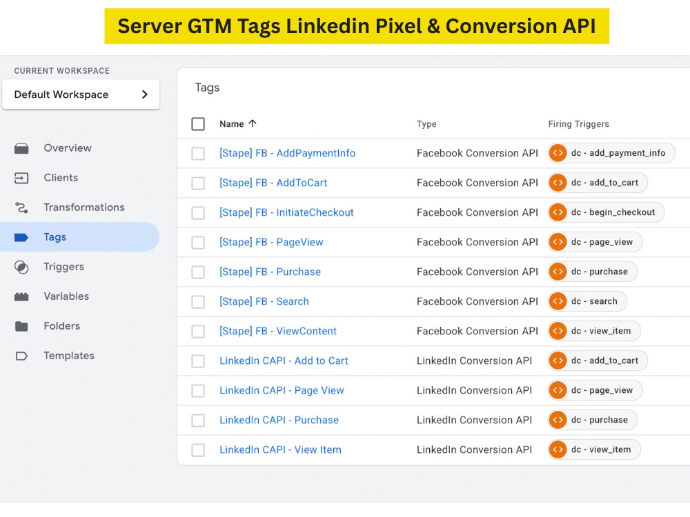Click the orange icon of dc - begin_checkout trigger
Image resolution: width=690 pixels, height=517 pixels.
coord(558,212)
